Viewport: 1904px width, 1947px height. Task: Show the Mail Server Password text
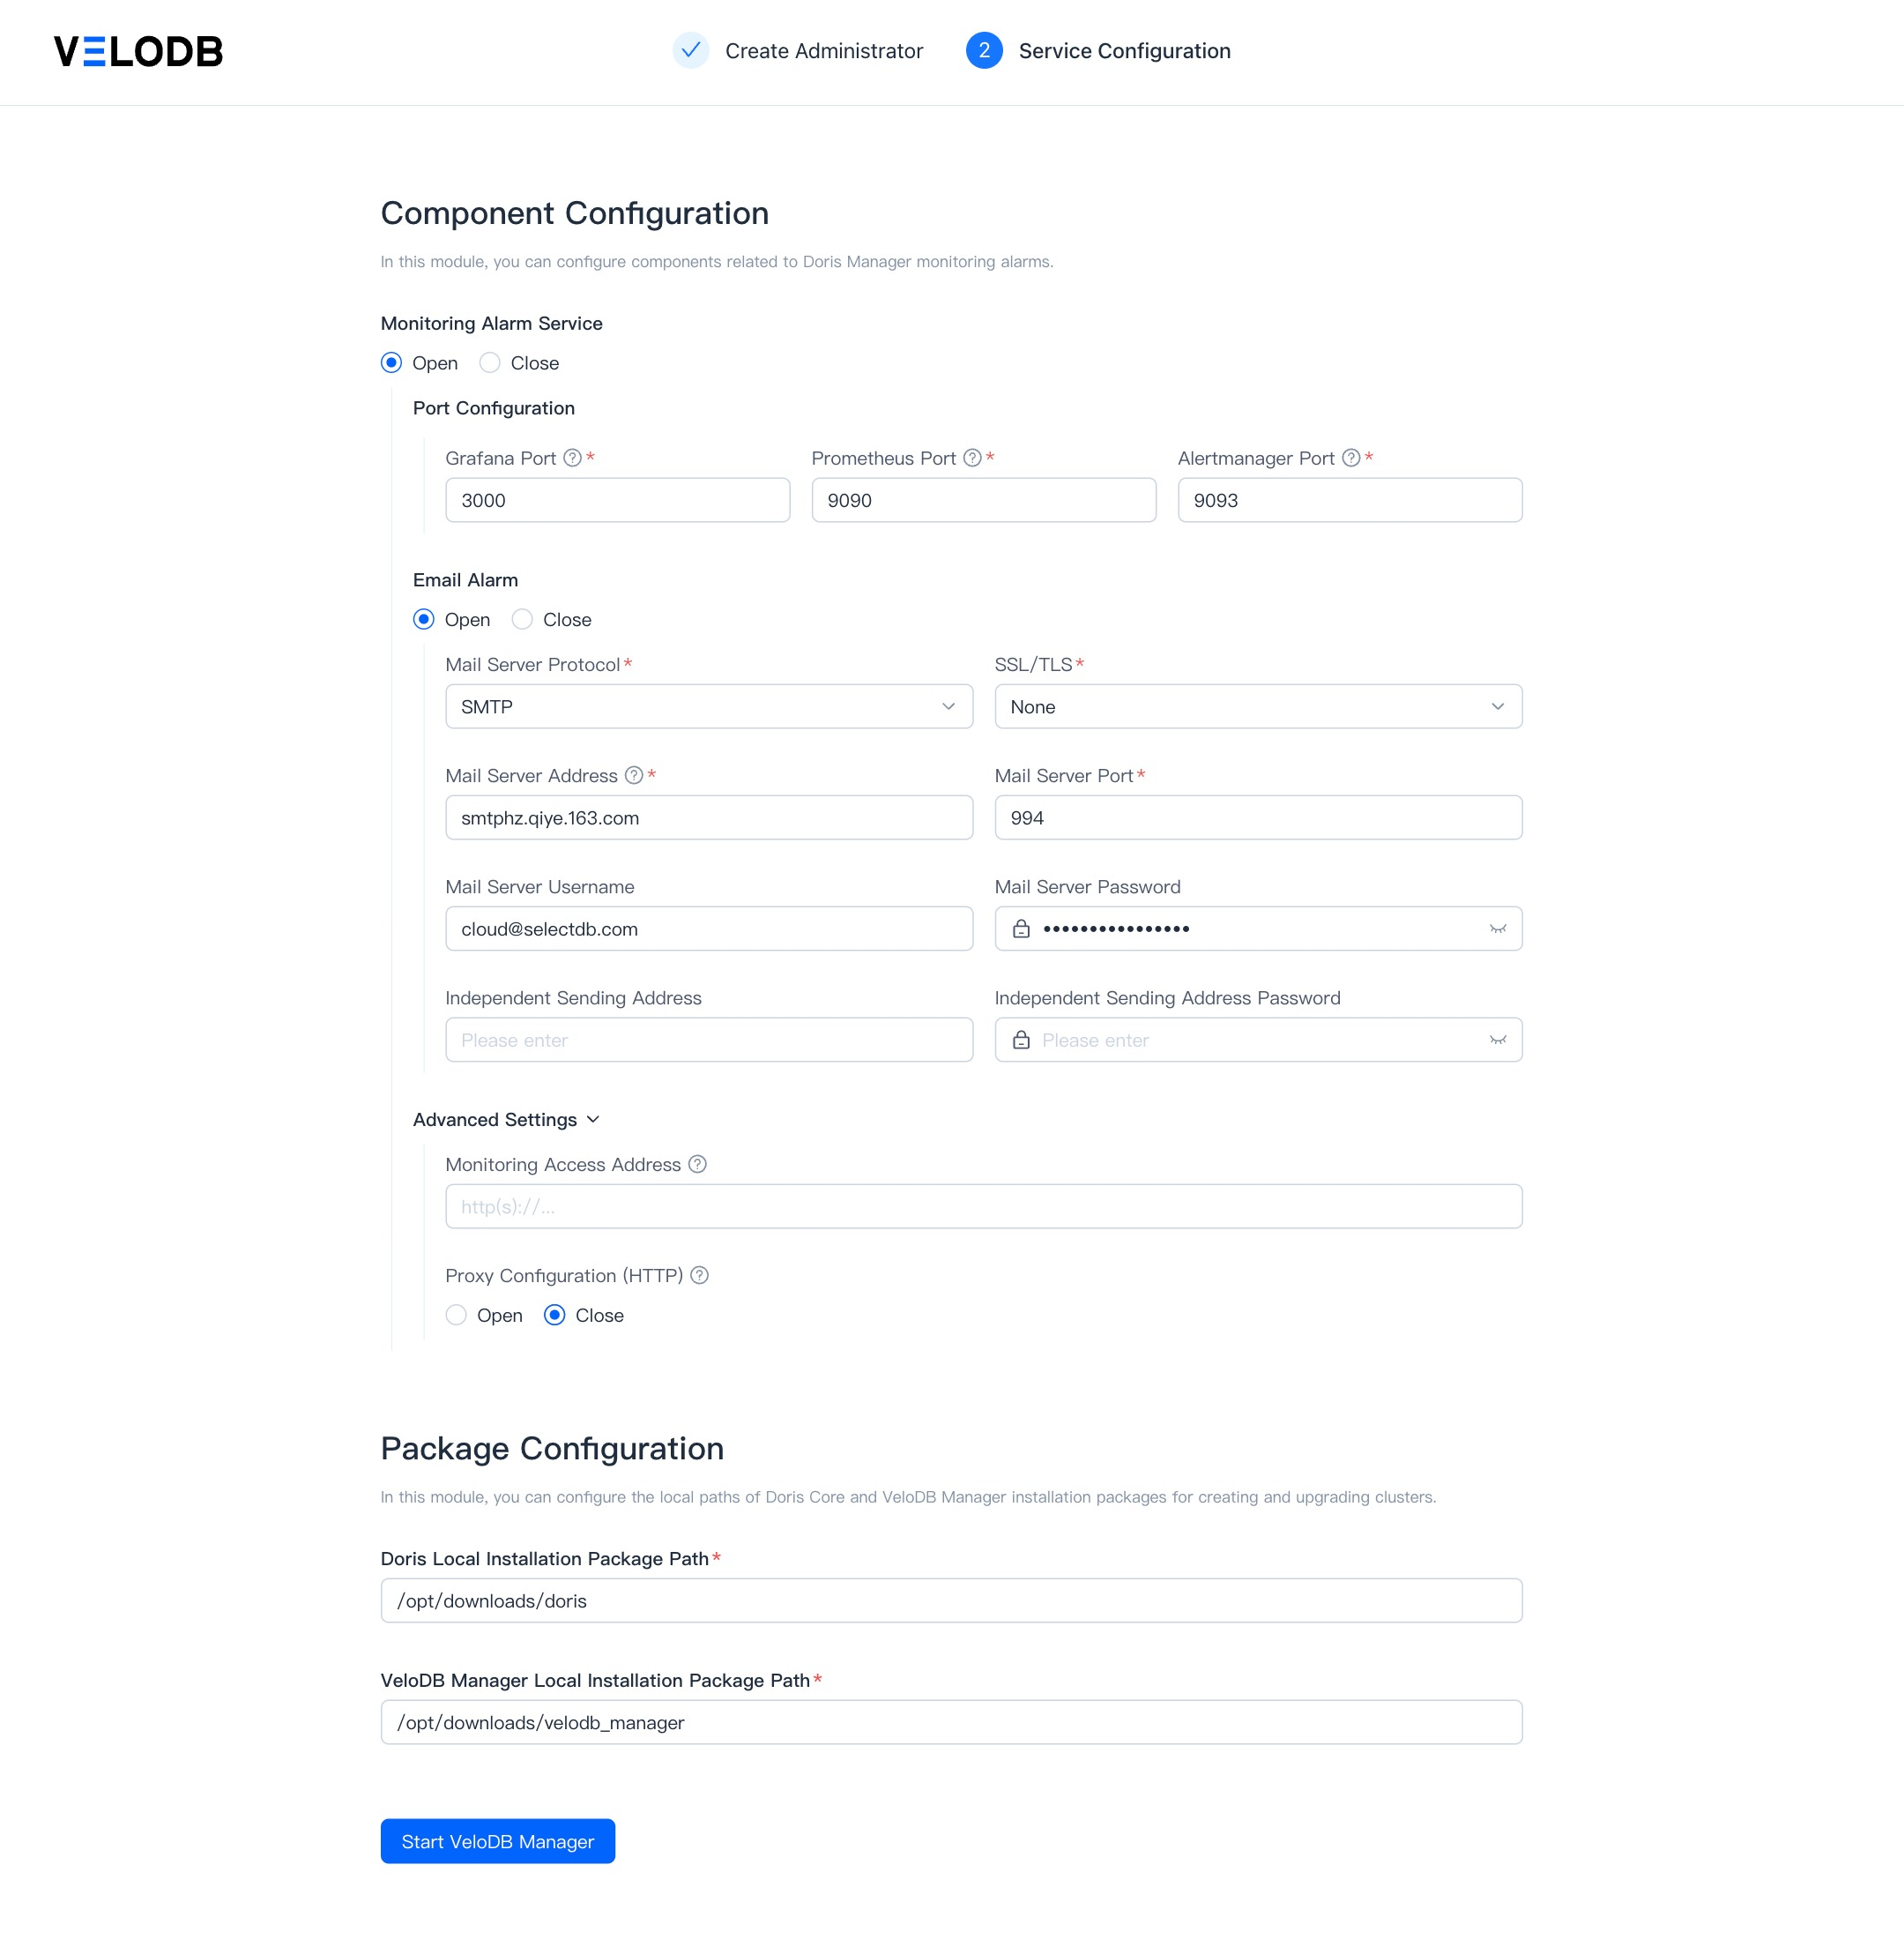pos(1497,929)
